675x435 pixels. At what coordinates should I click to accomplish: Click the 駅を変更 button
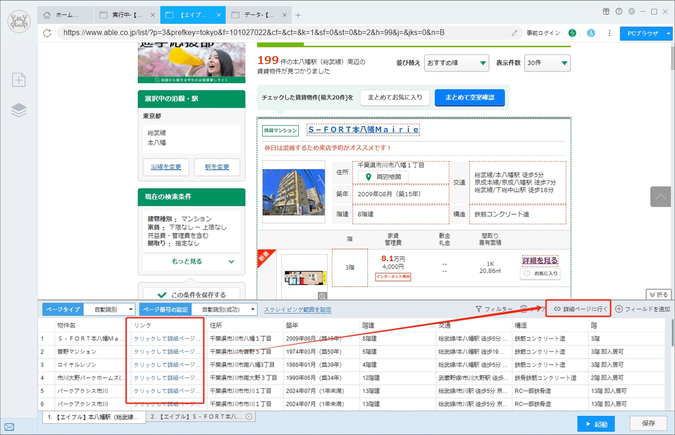click(x=217, y=167)
